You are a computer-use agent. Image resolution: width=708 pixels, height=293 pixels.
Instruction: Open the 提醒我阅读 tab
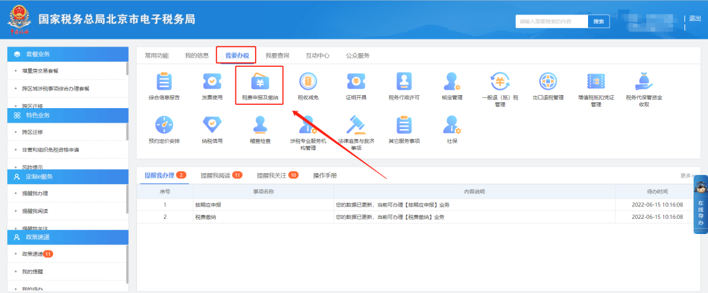tap(216, 176)
